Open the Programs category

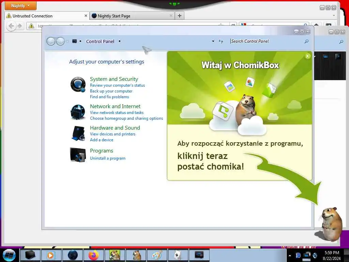102,150
